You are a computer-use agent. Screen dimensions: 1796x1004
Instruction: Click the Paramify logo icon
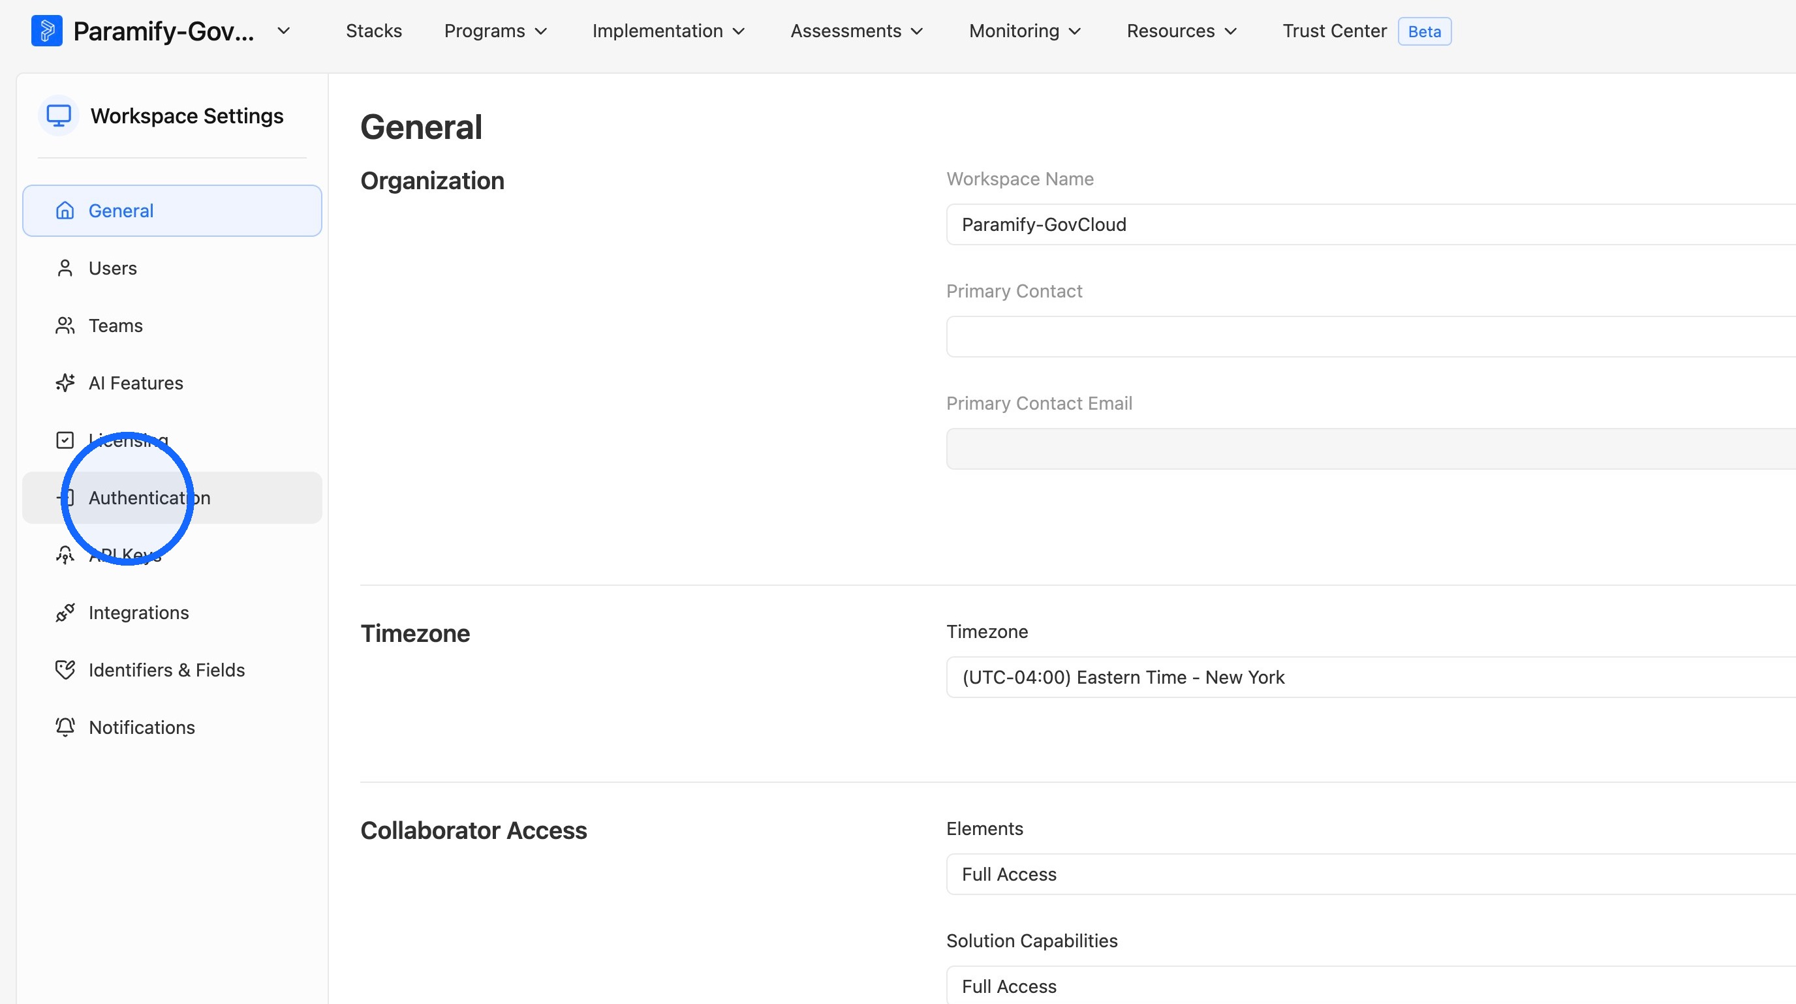[47, 31]
